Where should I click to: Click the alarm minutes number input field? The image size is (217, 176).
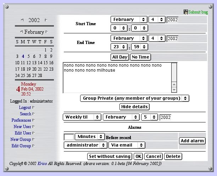69,137
